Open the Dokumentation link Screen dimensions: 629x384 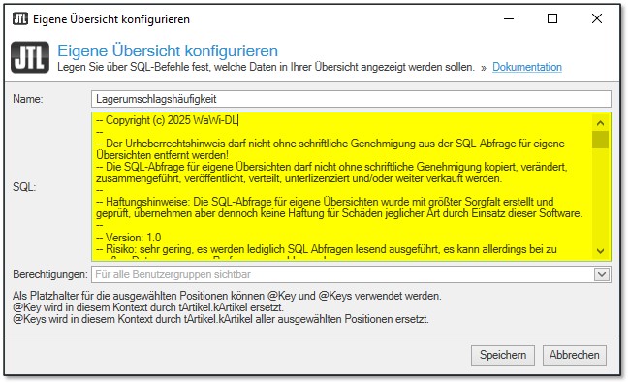click(x=527, y=67)
